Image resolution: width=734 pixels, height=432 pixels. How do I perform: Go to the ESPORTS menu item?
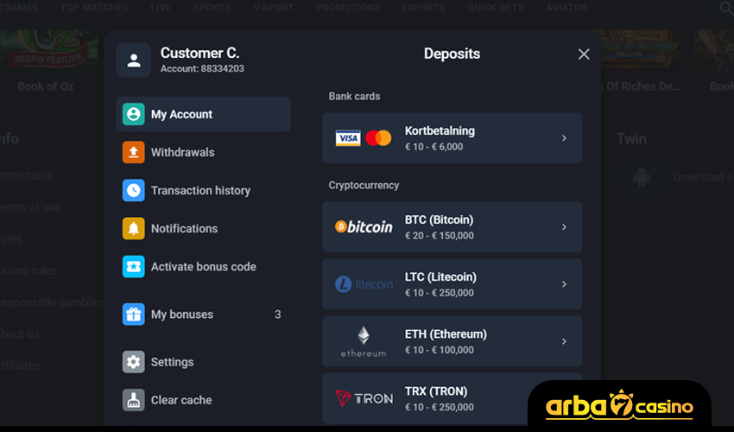424,8
